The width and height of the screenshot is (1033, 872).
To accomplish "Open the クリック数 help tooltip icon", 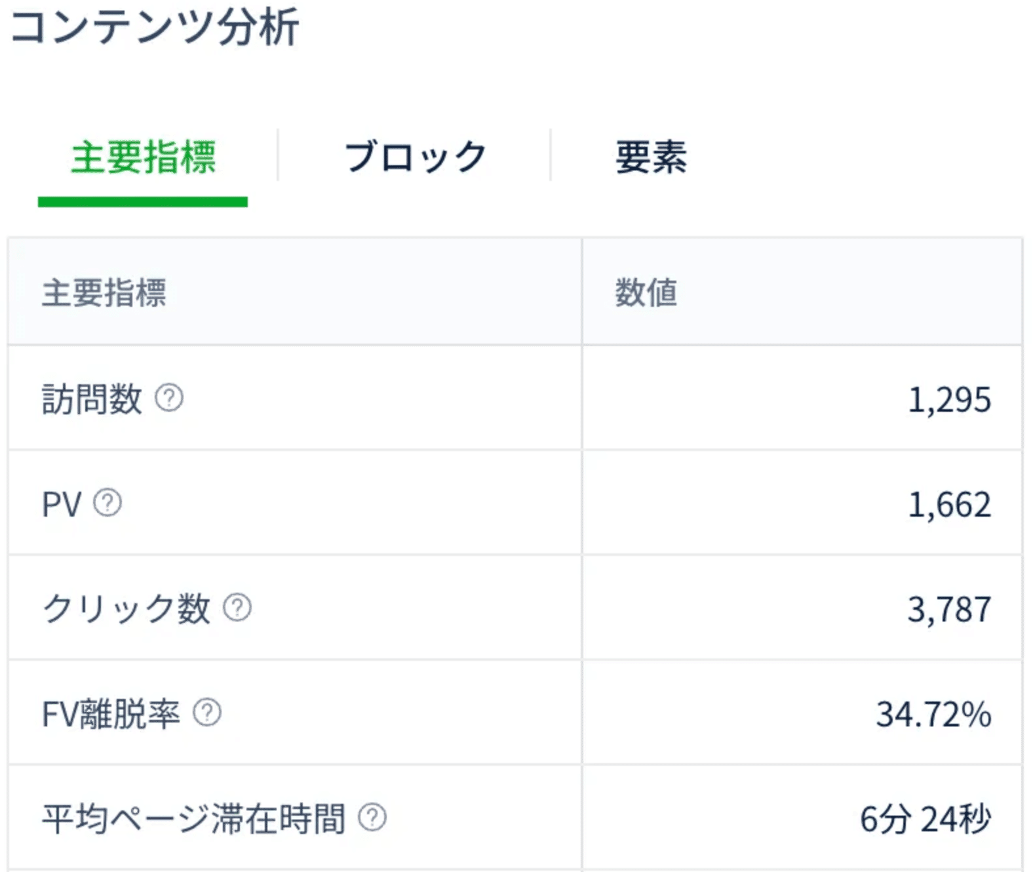I will pyautogui.click(x=237, y=608).
